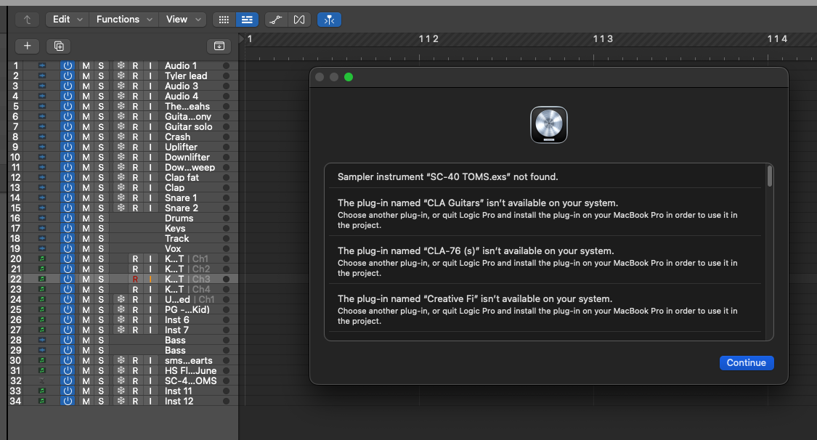Freeze the Audio 1 track
Viewport: 817px width, 440px height.
coord(121,65)
